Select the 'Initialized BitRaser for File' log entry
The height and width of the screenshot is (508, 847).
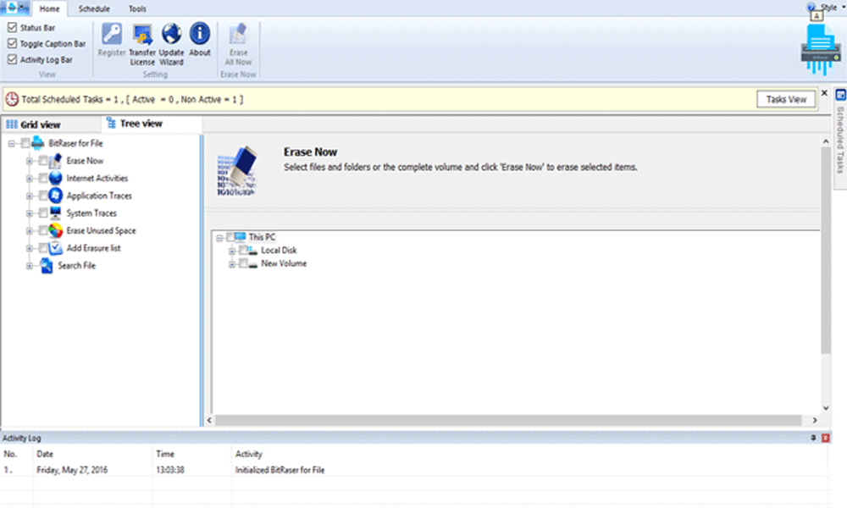280,470
